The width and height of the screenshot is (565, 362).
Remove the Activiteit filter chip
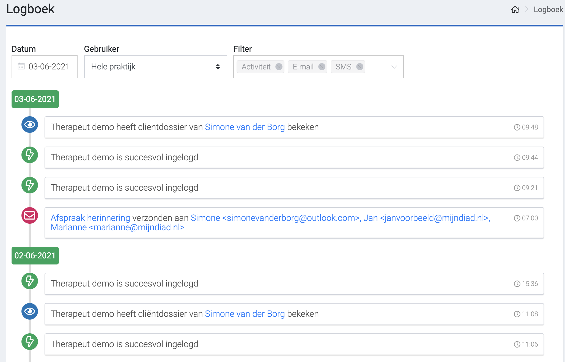pyautogui.click(x=279, y=66)
